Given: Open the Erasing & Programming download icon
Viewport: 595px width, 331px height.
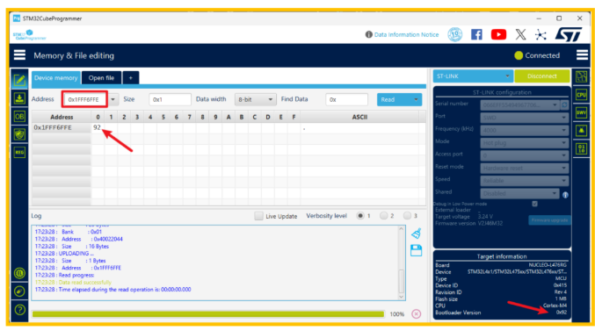Looking at the screenshot, I should click(x=19, y=98).
